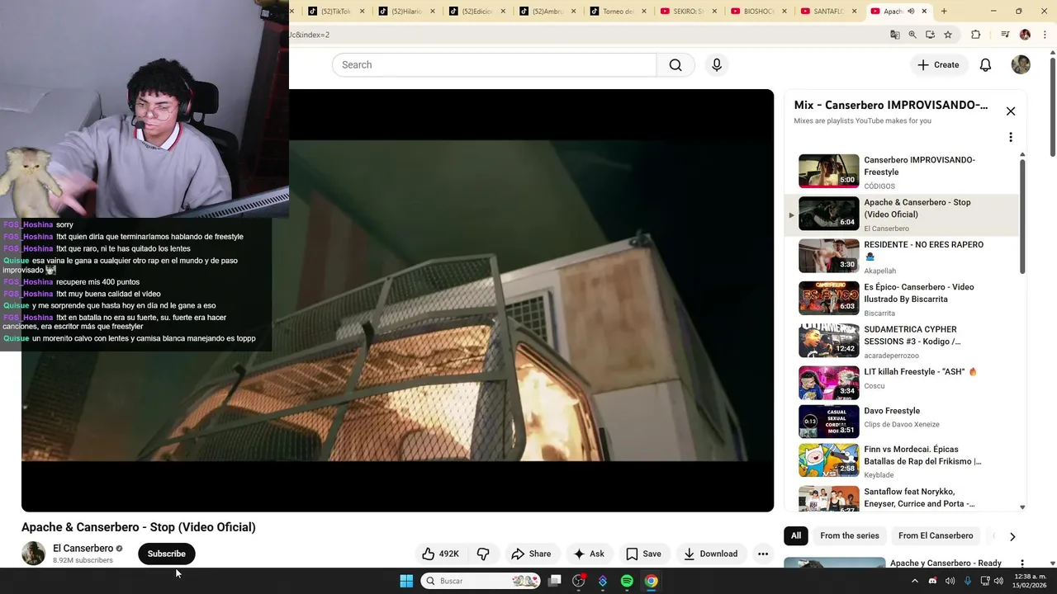The width and height of the screenshot is (1057, 594).
Task: Click the install app icon in address bar
Action: 930,35
